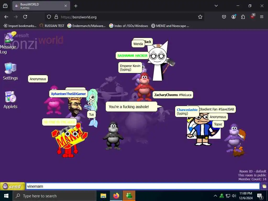
Task: Open the Settings desktop icon
Action: [x=10, y=71]
